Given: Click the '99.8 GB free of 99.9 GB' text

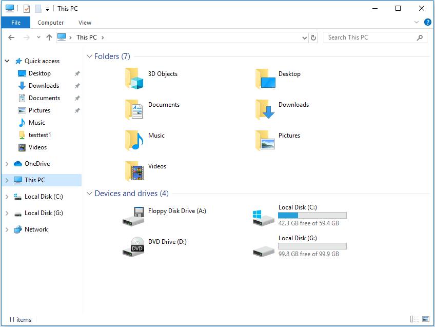Looking at the screenshot, I should [x=309, y=254].
